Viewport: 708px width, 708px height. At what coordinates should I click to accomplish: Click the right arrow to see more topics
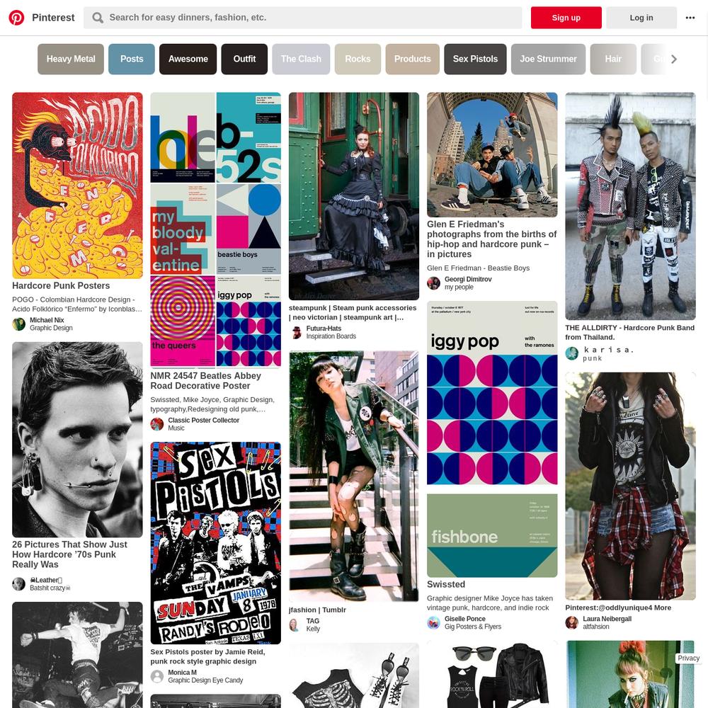[x=674, y=59]
